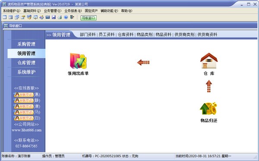The height and width of the screenshot is (161, 259).
Task: Open the 系统维护 menu in menu bar
Action: (x=12, y=11)
